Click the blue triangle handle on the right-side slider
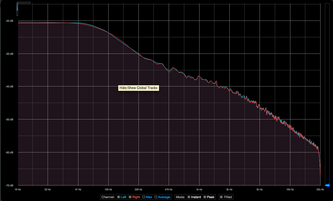333x201 pixels. coord(327,185)
